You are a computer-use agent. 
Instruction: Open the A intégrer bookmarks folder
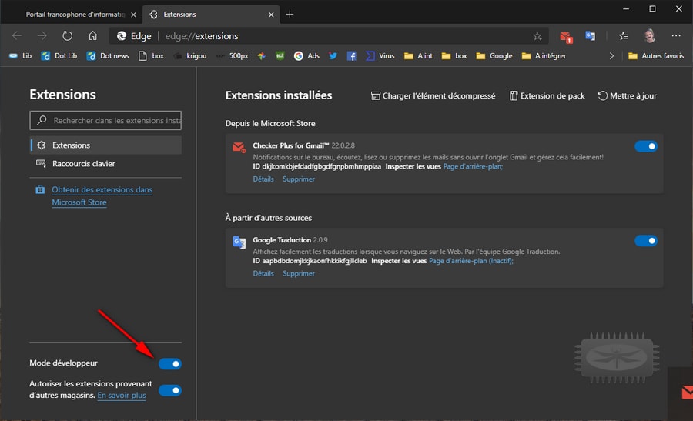point(544,55)
